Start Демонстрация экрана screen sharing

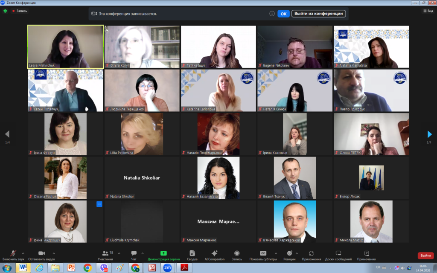pyautogui.click(x=163, y=255)
